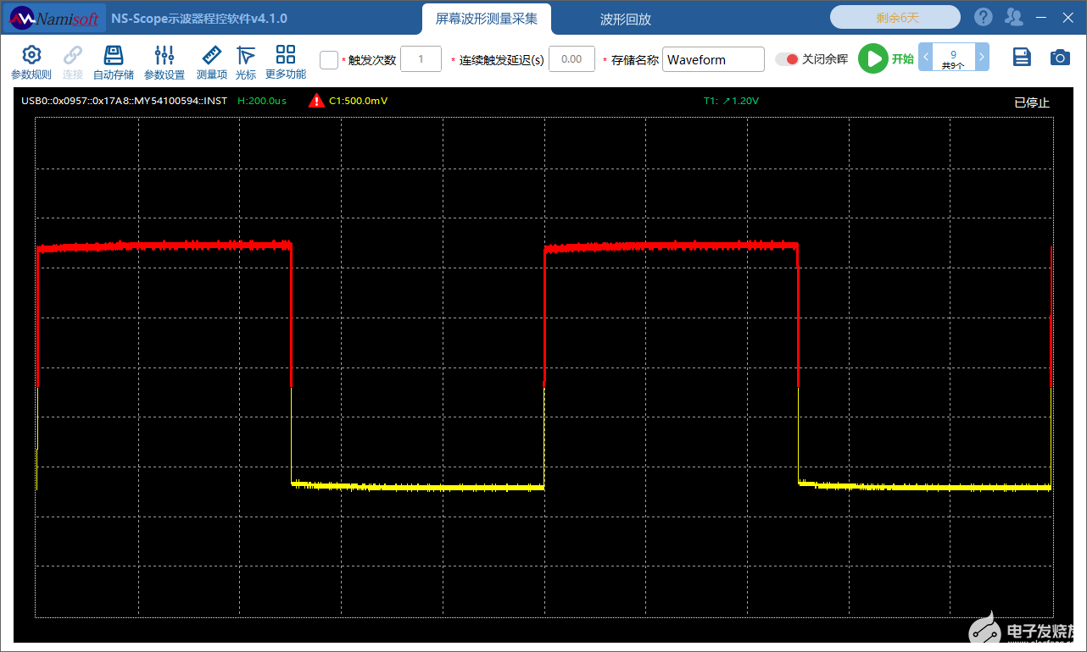Go to next waveform with right arrow
The width and height of the screenshot is (1087, 652).
[x=982, y=58]
